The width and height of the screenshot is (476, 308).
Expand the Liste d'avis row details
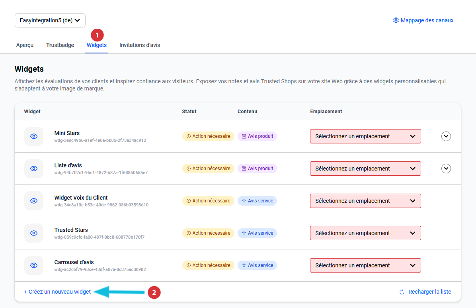coord(446,169)
